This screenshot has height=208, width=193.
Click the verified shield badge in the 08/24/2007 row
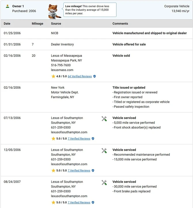[93, 203]
